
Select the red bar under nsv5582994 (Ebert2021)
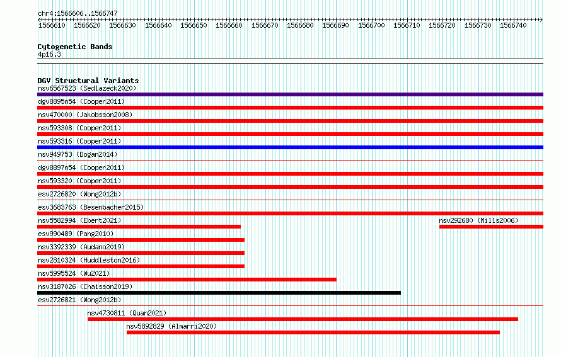(139, 227)
